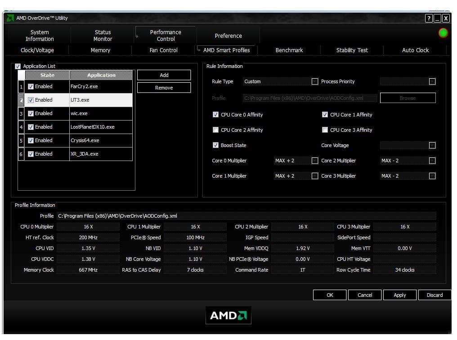
Task: Open the Memory sub-tab
Action: point(100,50)
